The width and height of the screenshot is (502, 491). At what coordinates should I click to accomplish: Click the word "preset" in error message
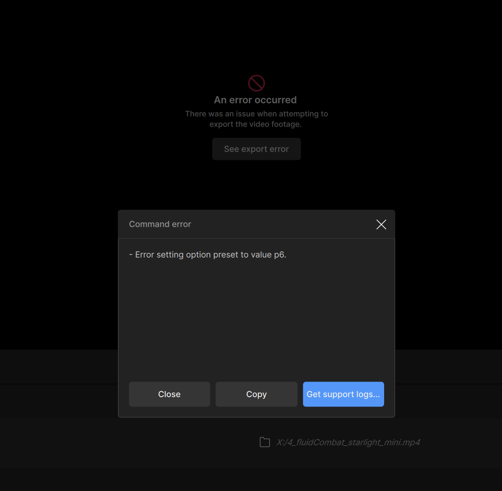(226, 255)
